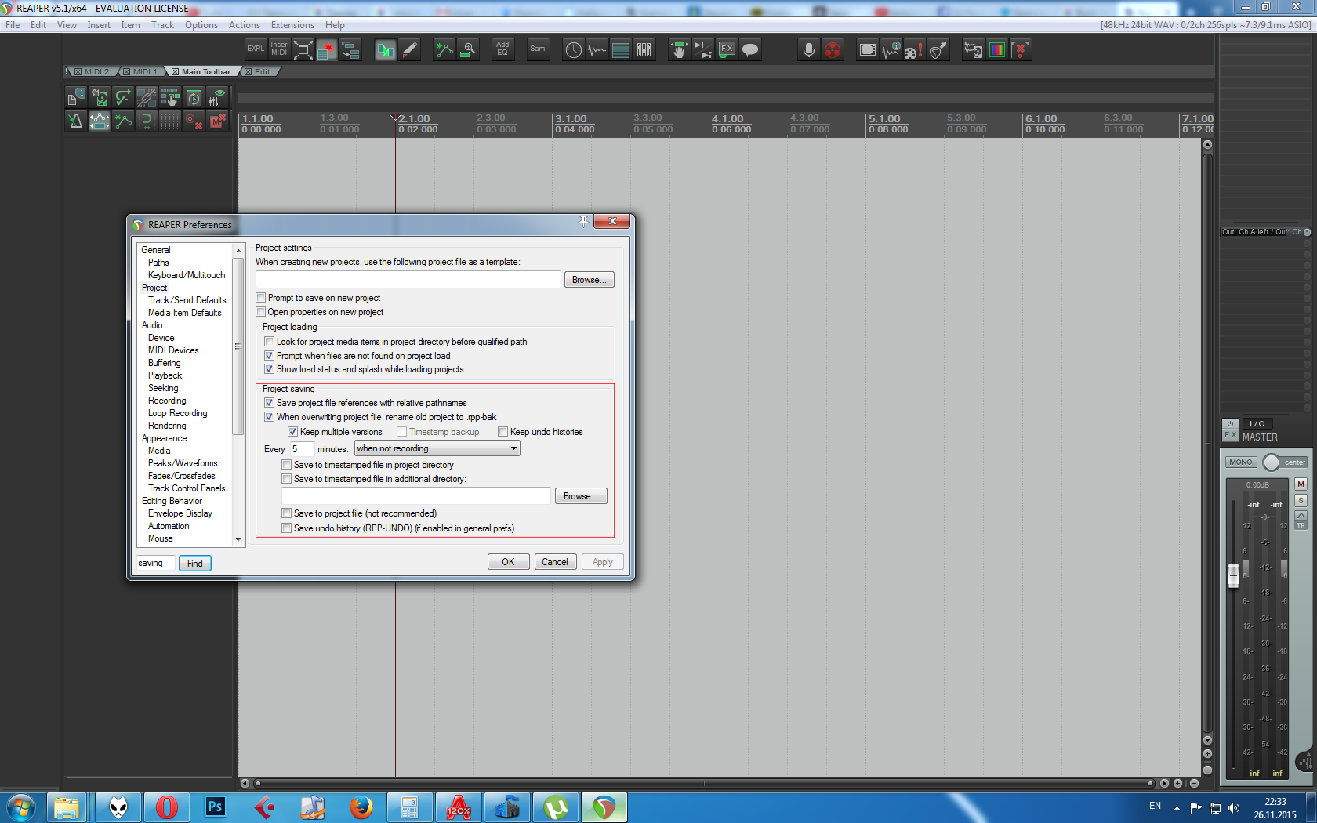Toggle Look for project media items checkbox
The image size is (1317, 823).
pyautogui.click(x=270, y=342)
